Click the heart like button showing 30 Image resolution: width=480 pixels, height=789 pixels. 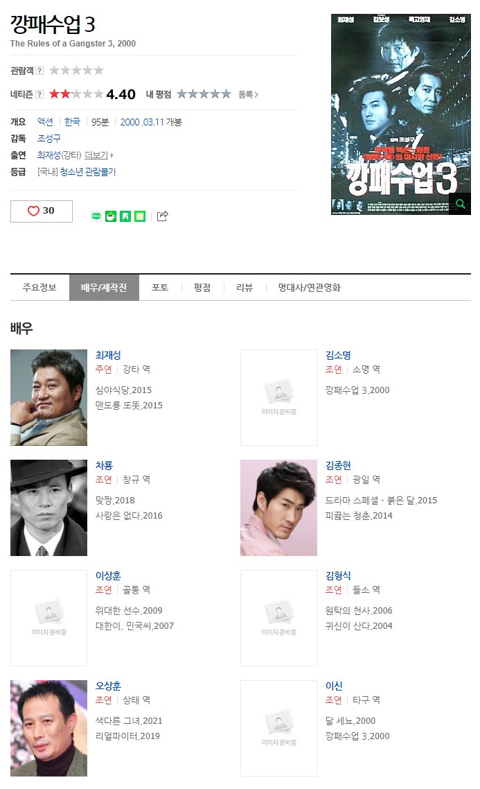[x=42, y=211]
